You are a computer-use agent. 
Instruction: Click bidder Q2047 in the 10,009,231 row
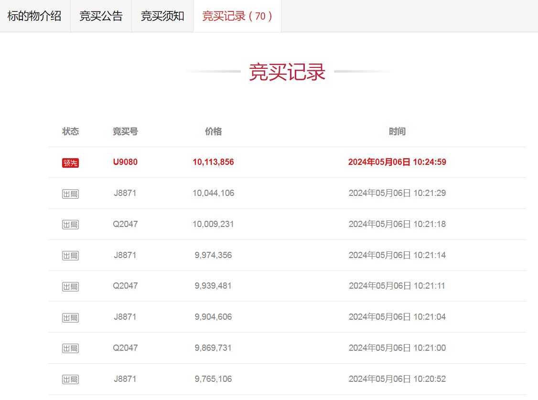pyautogui.click(x=125, y=224)
